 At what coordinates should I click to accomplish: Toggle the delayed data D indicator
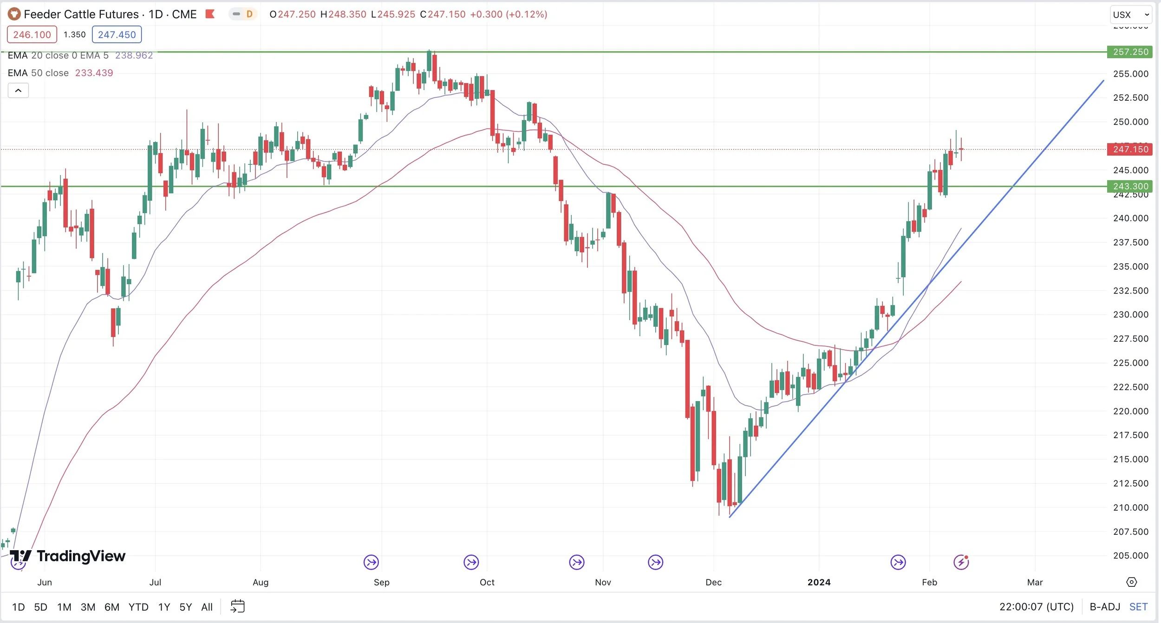(x=249, y=14)
